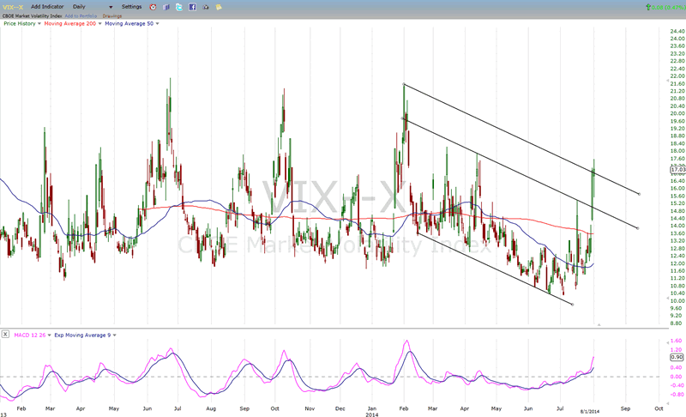Open the yellow sticky note icon

(219, 7)
